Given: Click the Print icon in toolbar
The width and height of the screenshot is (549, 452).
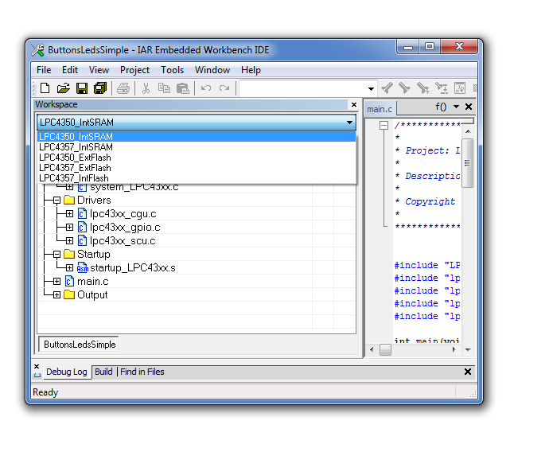Looking at the screenshot, I should 123,88.
